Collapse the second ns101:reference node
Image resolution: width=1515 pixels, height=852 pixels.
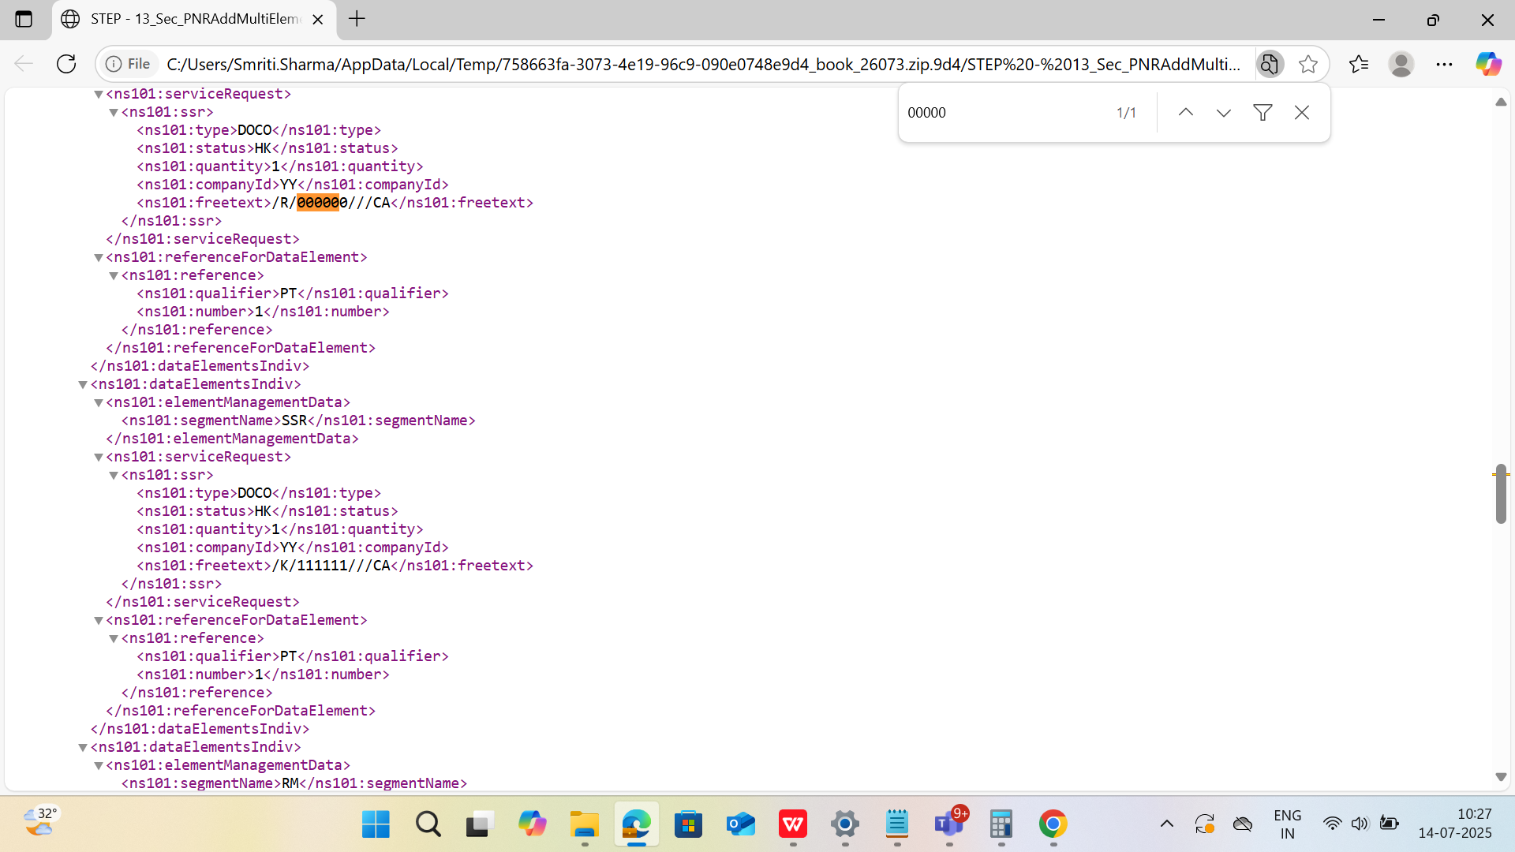pos(114,639)
